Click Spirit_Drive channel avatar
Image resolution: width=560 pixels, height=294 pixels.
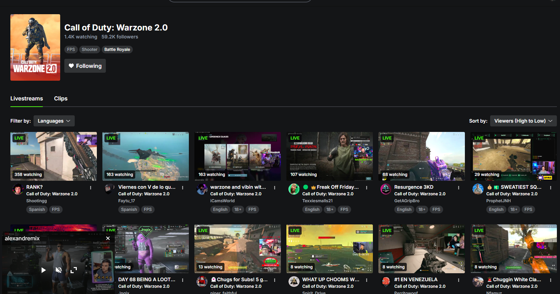tap(294, 282)
